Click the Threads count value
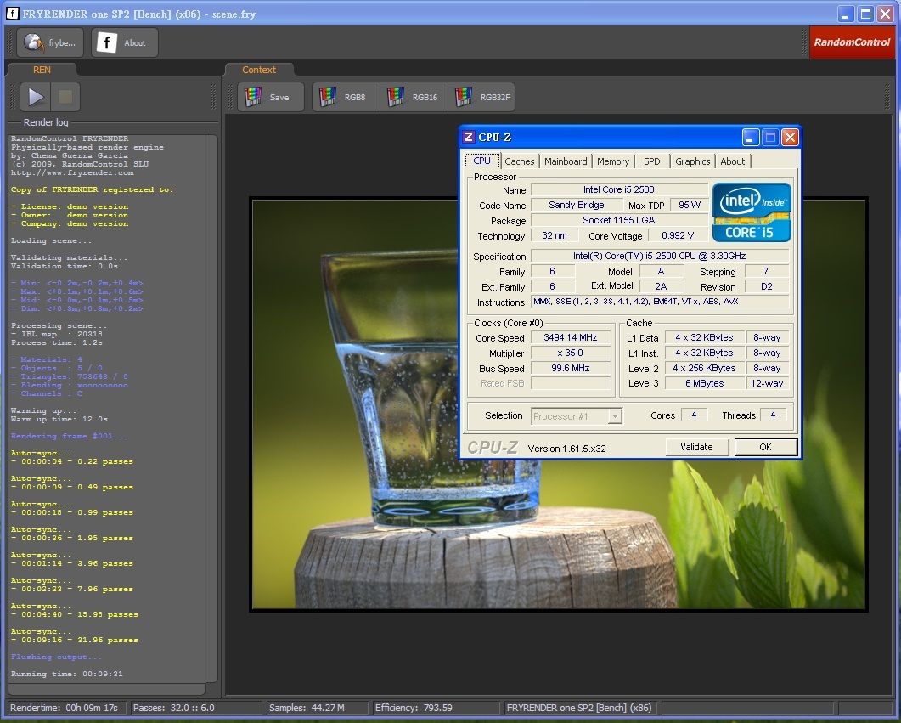 (773, 415)
